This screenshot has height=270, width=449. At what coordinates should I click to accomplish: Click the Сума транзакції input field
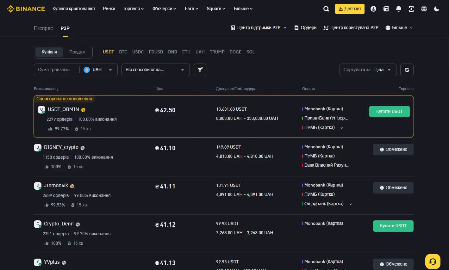(x=56, y=70)
